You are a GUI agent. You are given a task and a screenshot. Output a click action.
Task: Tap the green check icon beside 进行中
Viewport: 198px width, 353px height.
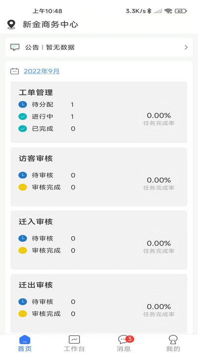click(x=22, y=117)
